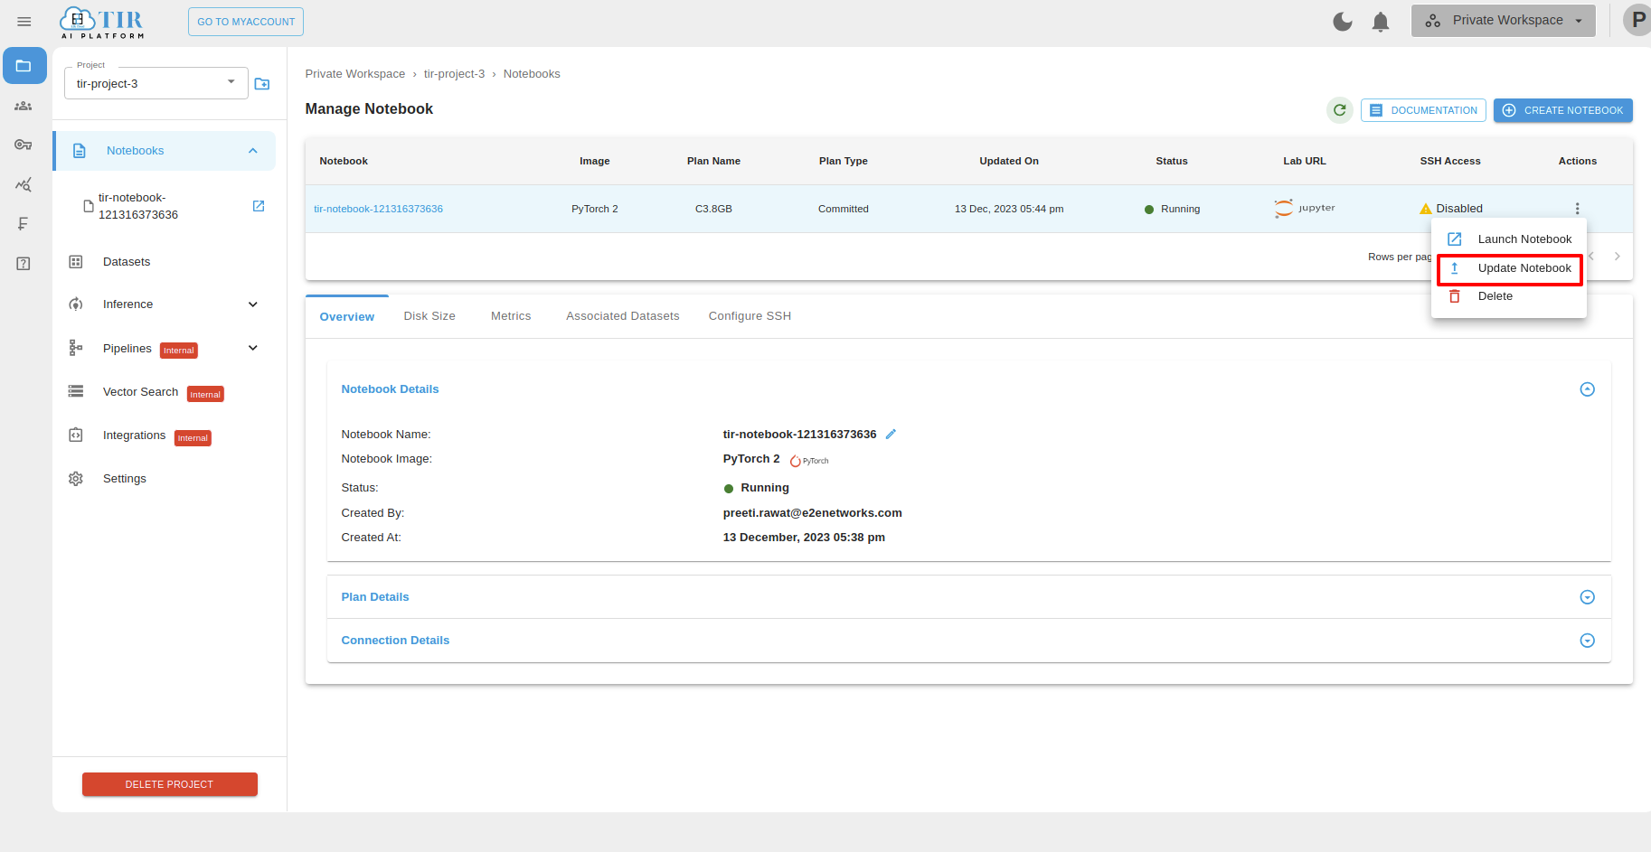Collapse the Notebooks sidebar section
The width and height of the screenshot is (1651, 852).
253,151
